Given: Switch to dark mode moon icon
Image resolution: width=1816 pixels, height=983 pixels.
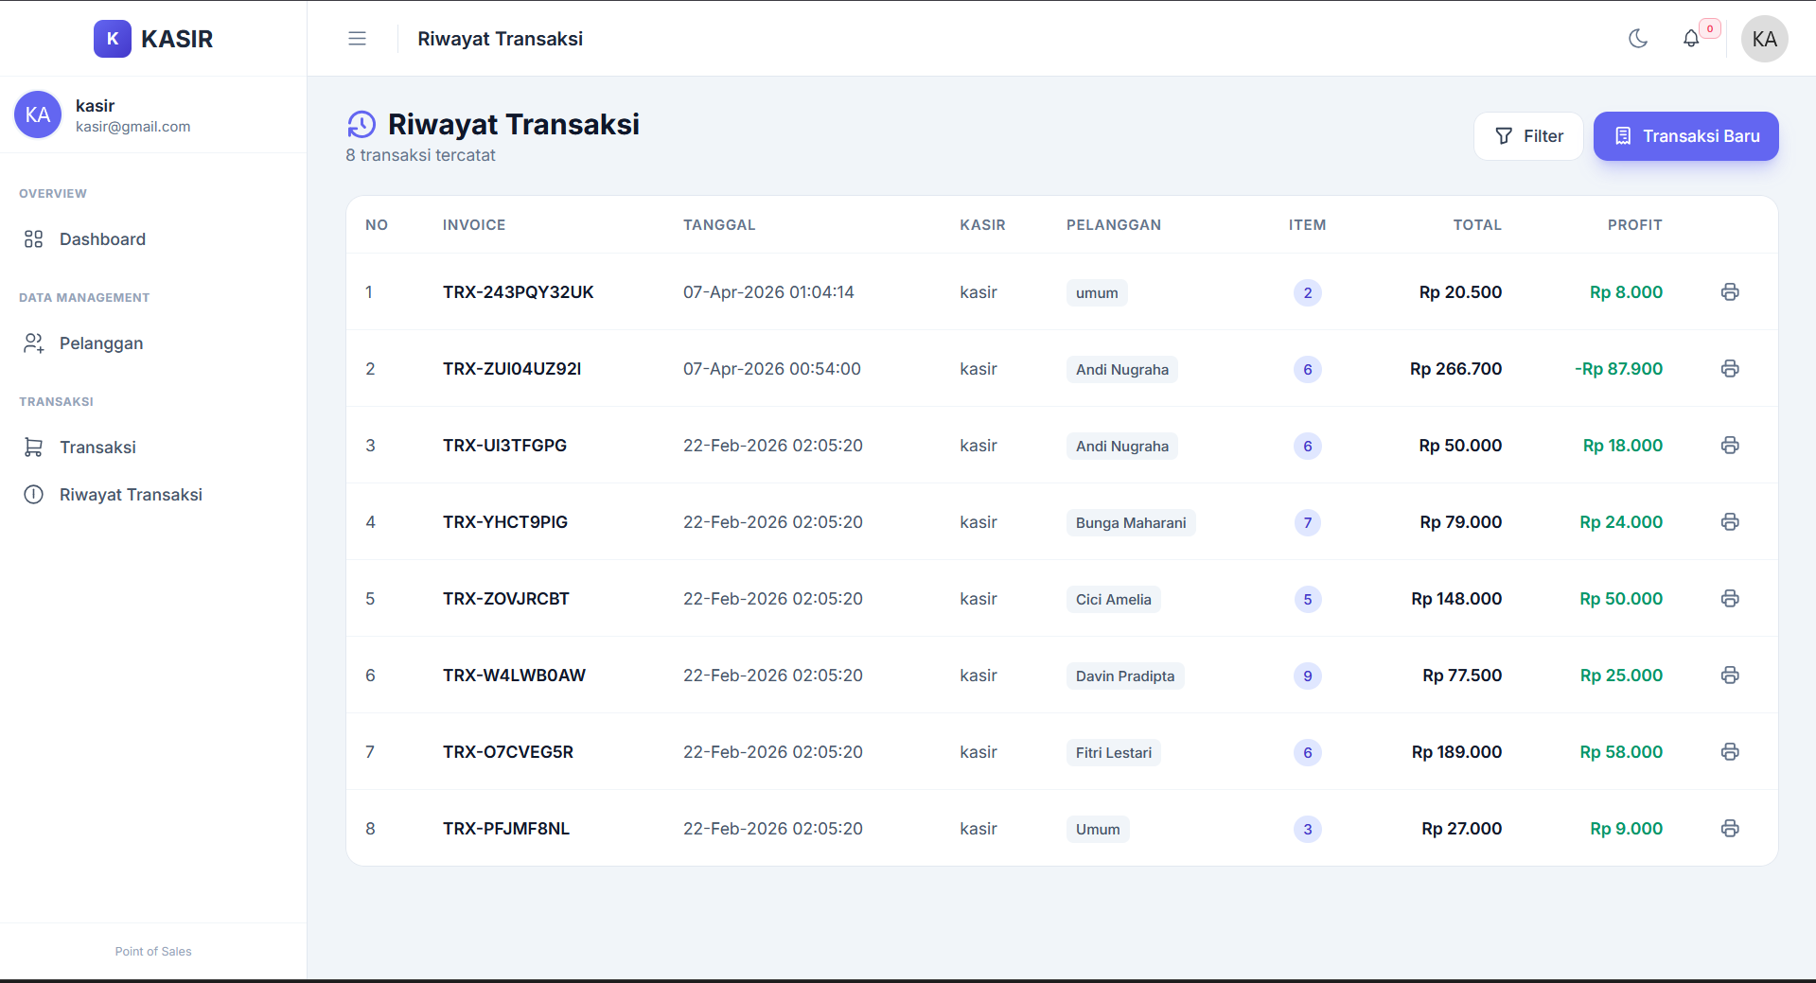Looking at the screenshot, I should pos(1638,39).
